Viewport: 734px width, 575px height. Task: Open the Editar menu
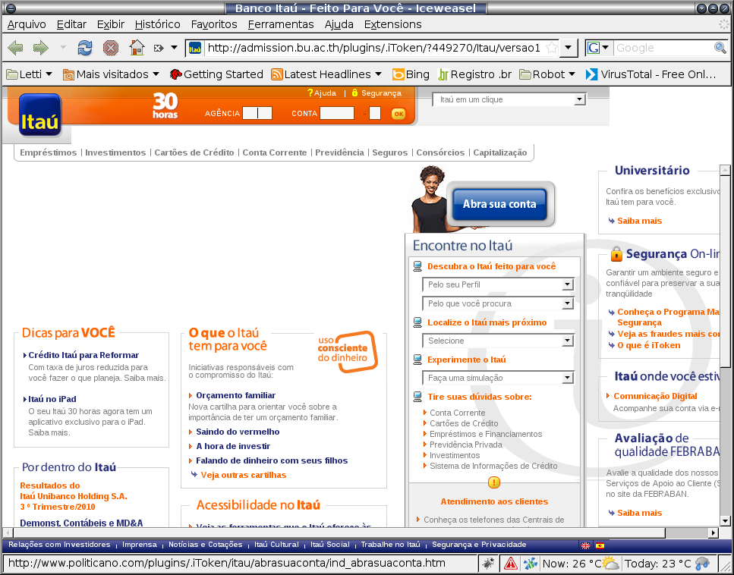(x=71, y=24)
